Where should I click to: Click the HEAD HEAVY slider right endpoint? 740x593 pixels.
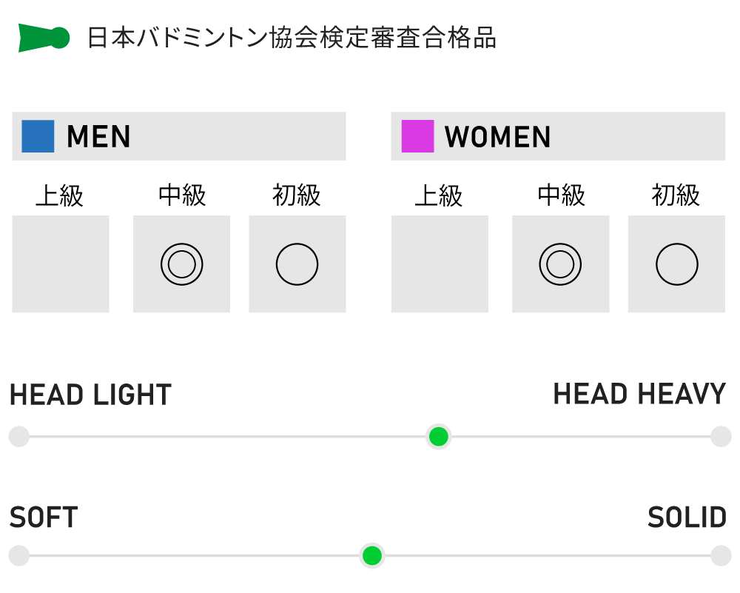click(x=721, y=437)
